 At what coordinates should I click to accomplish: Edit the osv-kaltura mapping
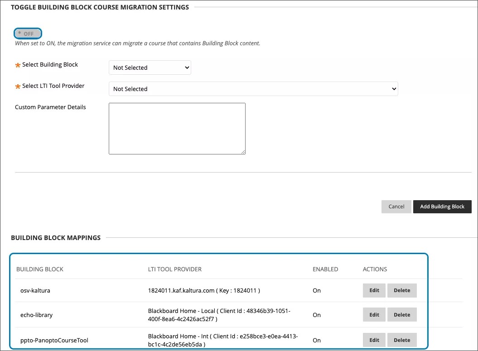[x=374, y=290]
